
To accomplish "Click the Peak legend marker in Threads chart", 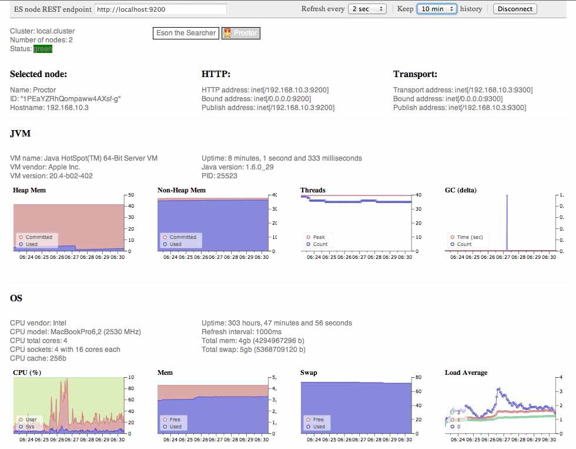I will point(309,237).
